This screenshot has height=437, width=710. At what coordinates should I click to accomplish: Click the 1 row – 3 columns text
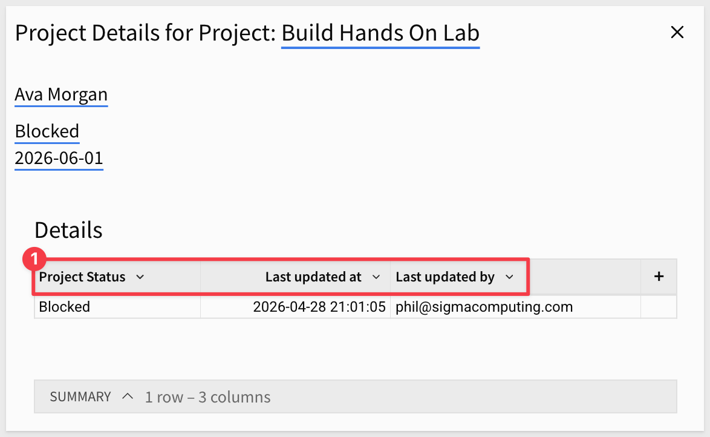(207, 397)
